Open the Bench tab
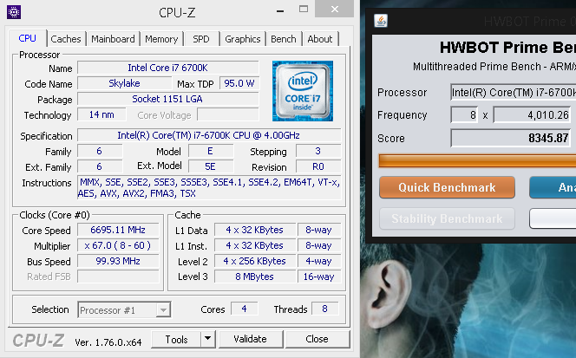 click(283, 39)
